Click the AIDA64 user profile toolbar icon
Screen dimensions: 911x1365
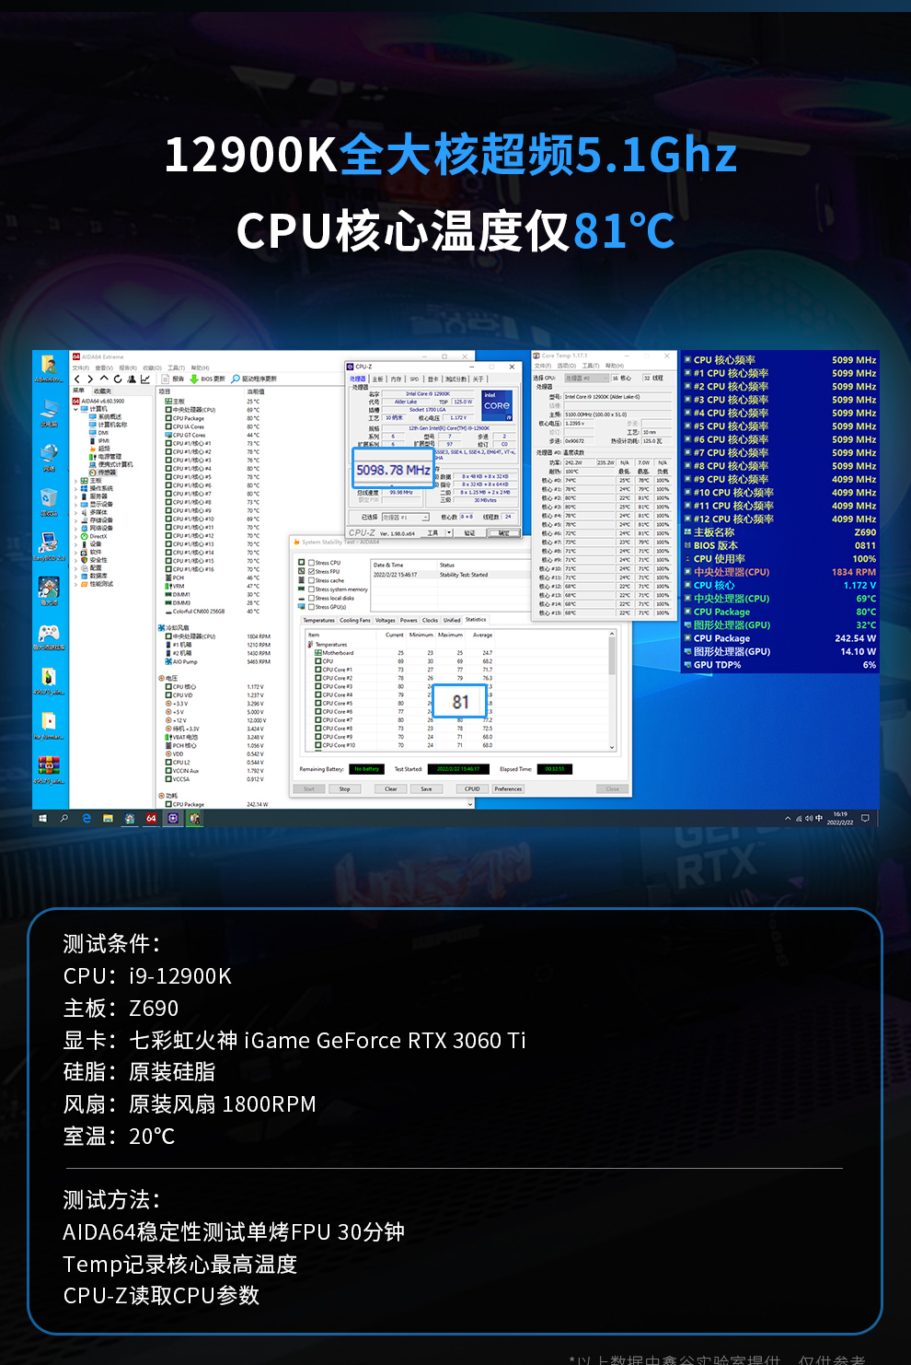132,379
